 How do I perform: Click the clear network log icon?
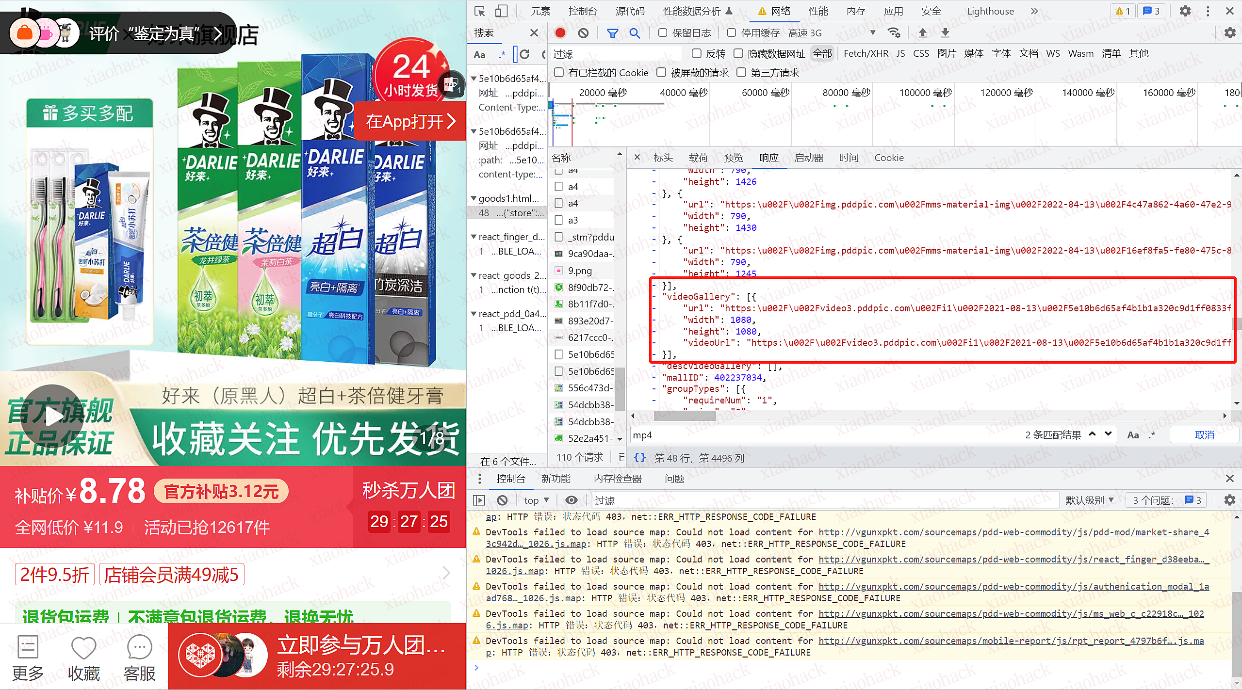583,33
